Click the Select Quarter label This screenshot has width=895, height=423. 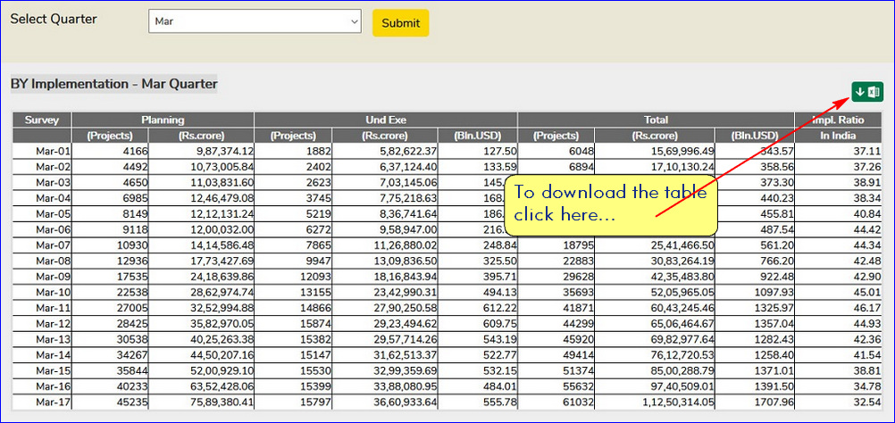pyautogui.click(x=54, y=20)
